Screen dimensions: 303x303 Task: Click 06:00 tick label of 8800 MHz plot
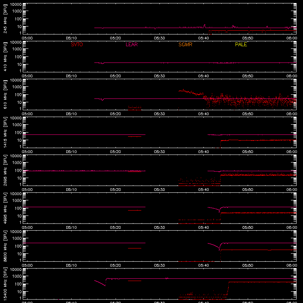point(292,266)
